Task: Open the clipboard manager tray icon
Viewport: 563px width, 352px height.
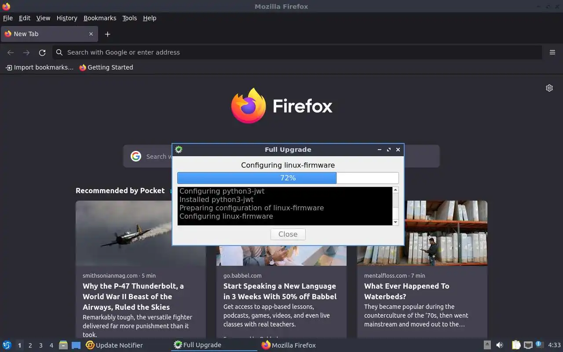Action: [516, 345]
